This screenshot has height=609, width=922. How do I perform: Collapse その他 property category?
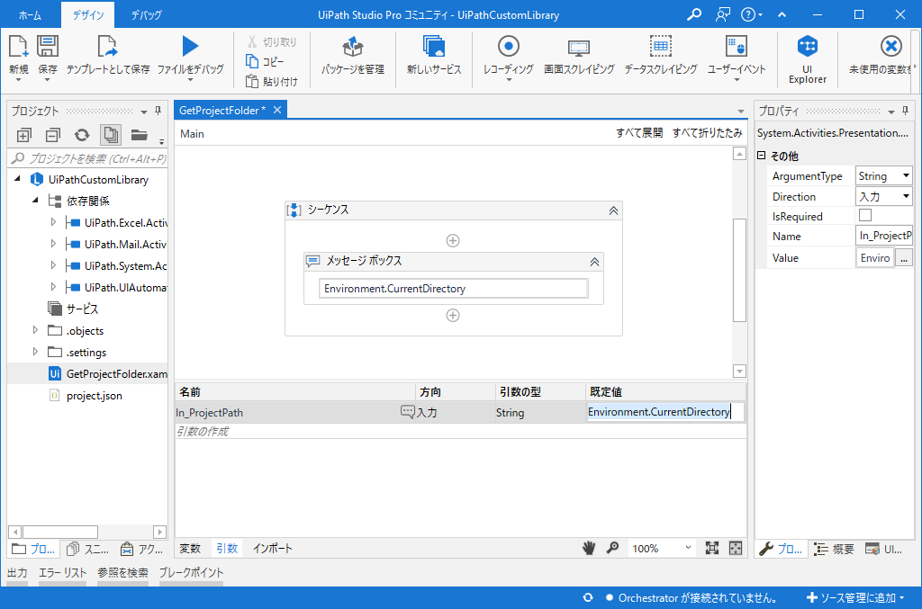pos(762,156)
